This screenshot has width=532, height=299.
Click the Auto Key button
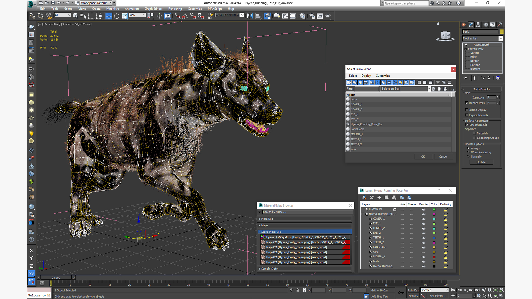(413, 290)
